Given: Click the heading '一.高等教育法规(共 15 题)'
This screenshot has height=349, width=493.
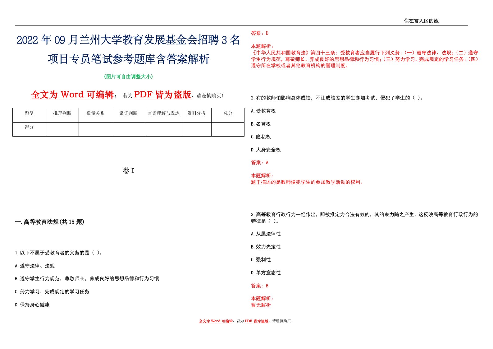Looking at the screenshot, I should click(x=50, y=222).
